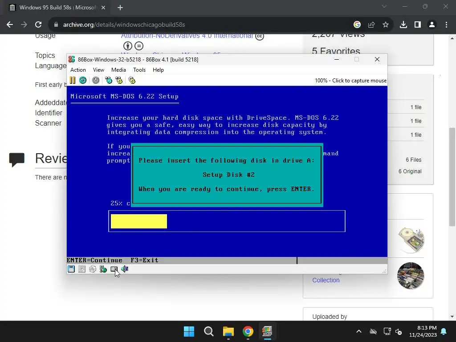Click the Google icon in address bar
The height and width of the screenshot is (342, 456).
(x=357, y=25)
